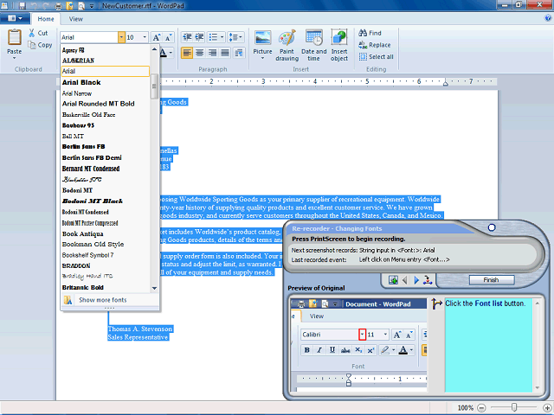Image resolution: width=554 pixels, height=415 pixels.
Task: Click the Insert object icon
Action: point(339,38)
